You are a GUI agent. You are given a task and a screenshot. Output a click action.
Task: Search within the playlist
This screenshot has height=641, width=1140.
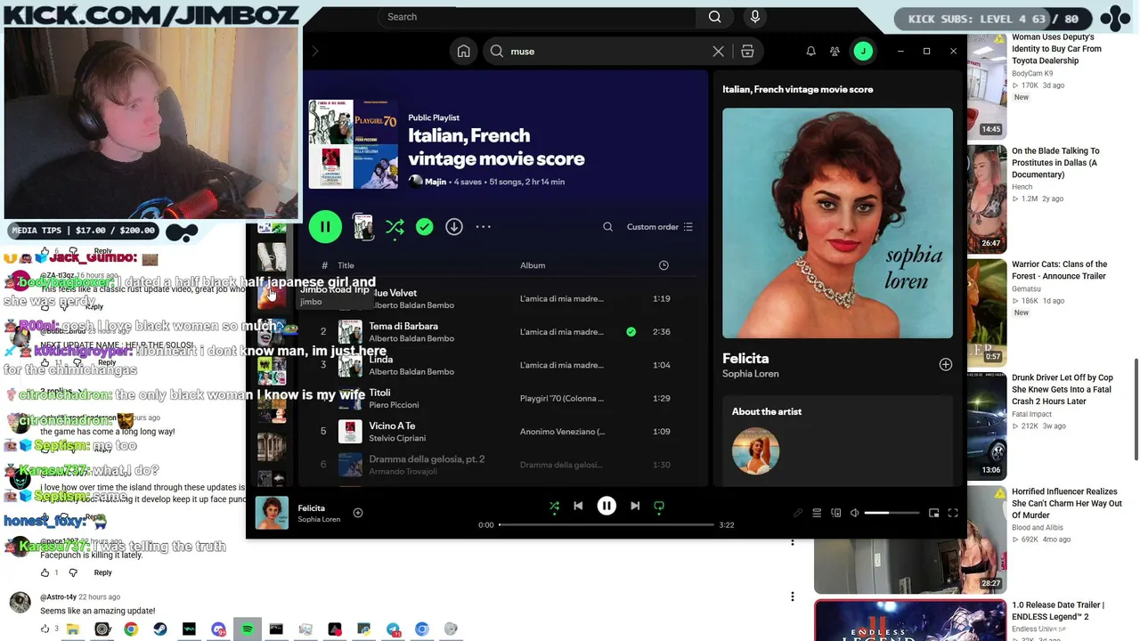click(607, 227)
